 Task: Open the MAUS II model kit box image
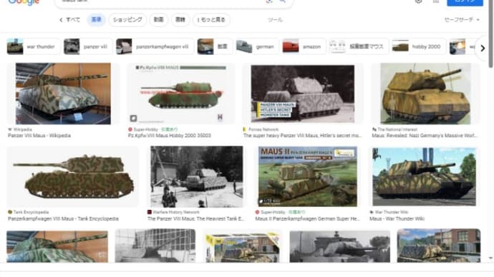[x=307, y=177]
